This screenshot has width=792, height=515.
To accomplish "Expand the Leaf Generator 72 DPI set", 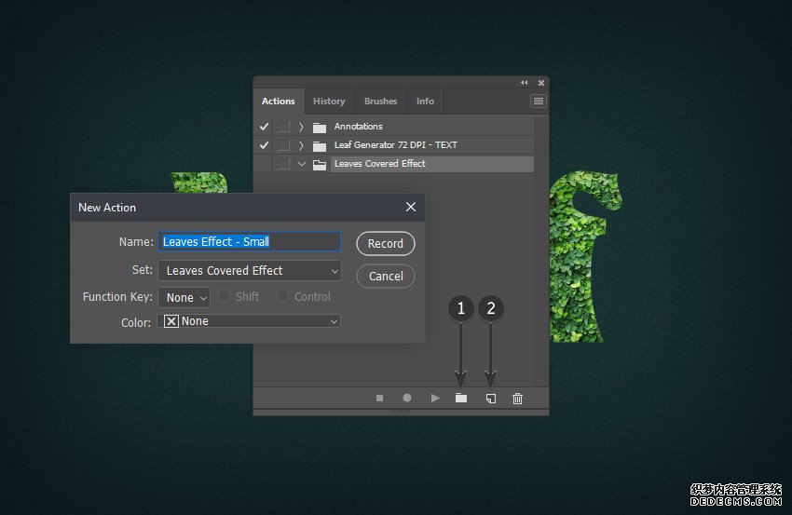I will (301, 145).
